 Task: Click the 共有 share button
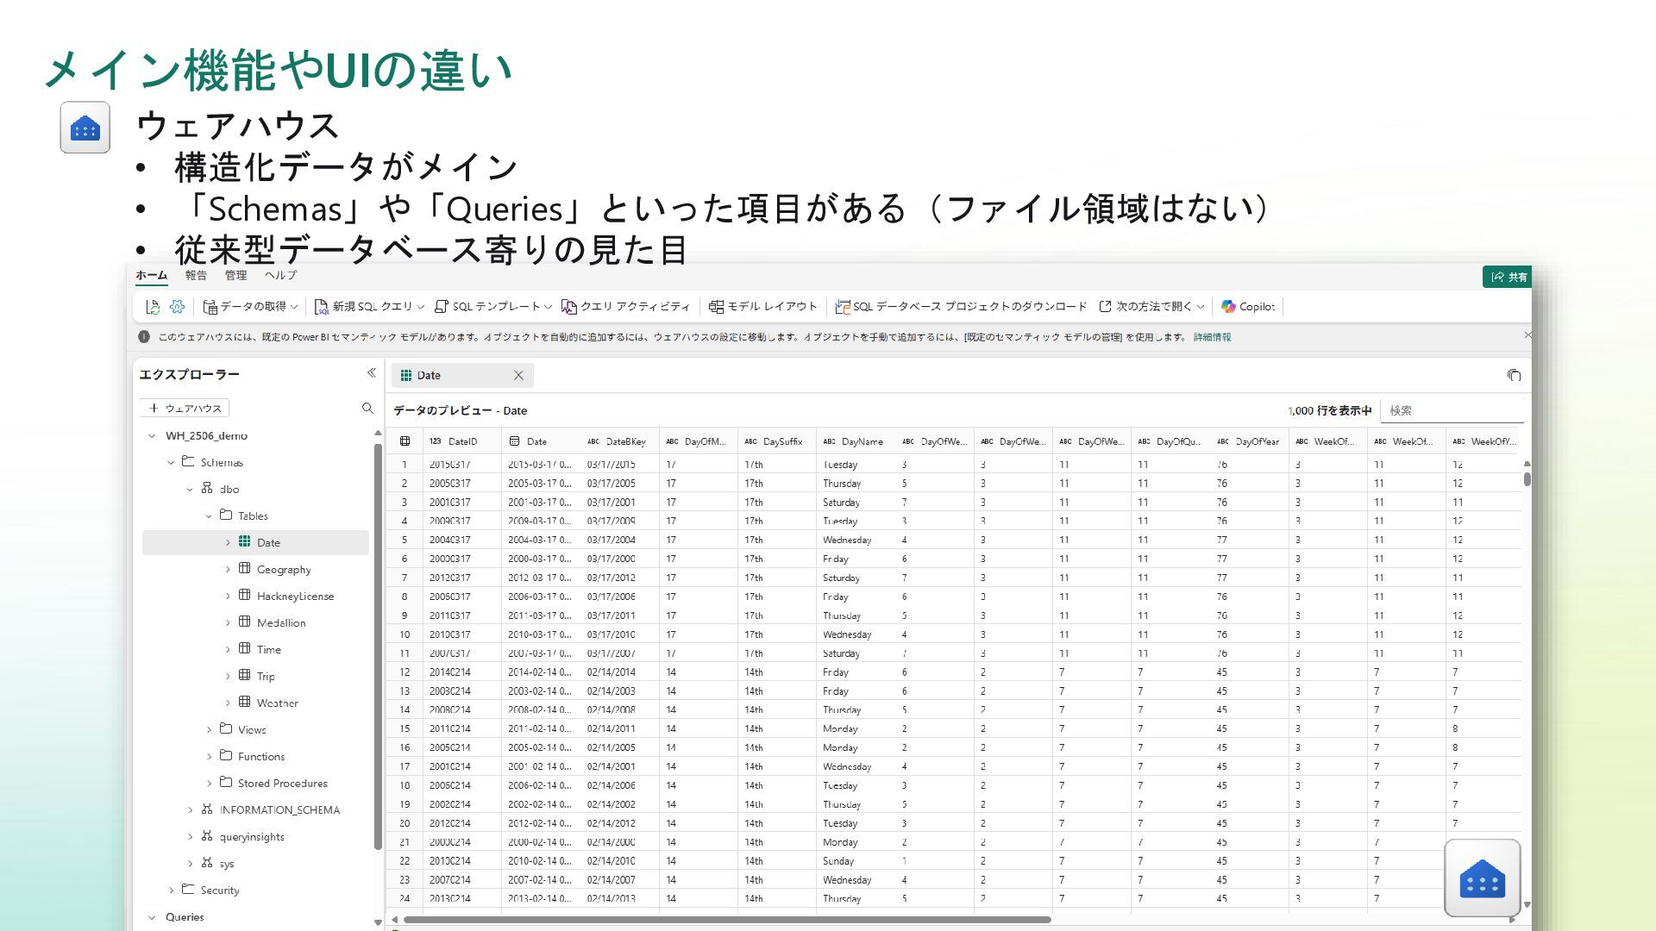1508,277
